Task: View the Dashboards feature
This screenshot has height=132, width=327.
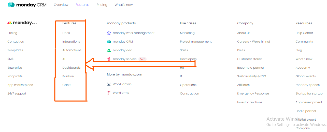Action: (72, 68)
